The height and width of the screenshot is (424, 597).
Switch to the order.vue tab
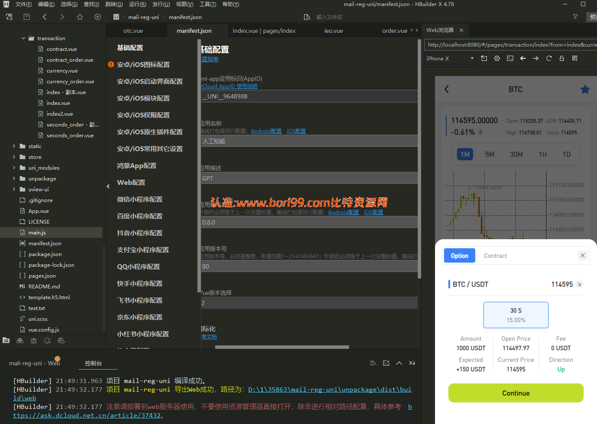(x=394, y=31)
